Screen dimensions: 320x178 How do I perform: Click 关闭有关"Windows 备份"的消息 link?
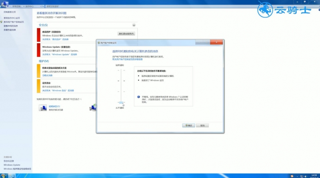pos(58,91)
